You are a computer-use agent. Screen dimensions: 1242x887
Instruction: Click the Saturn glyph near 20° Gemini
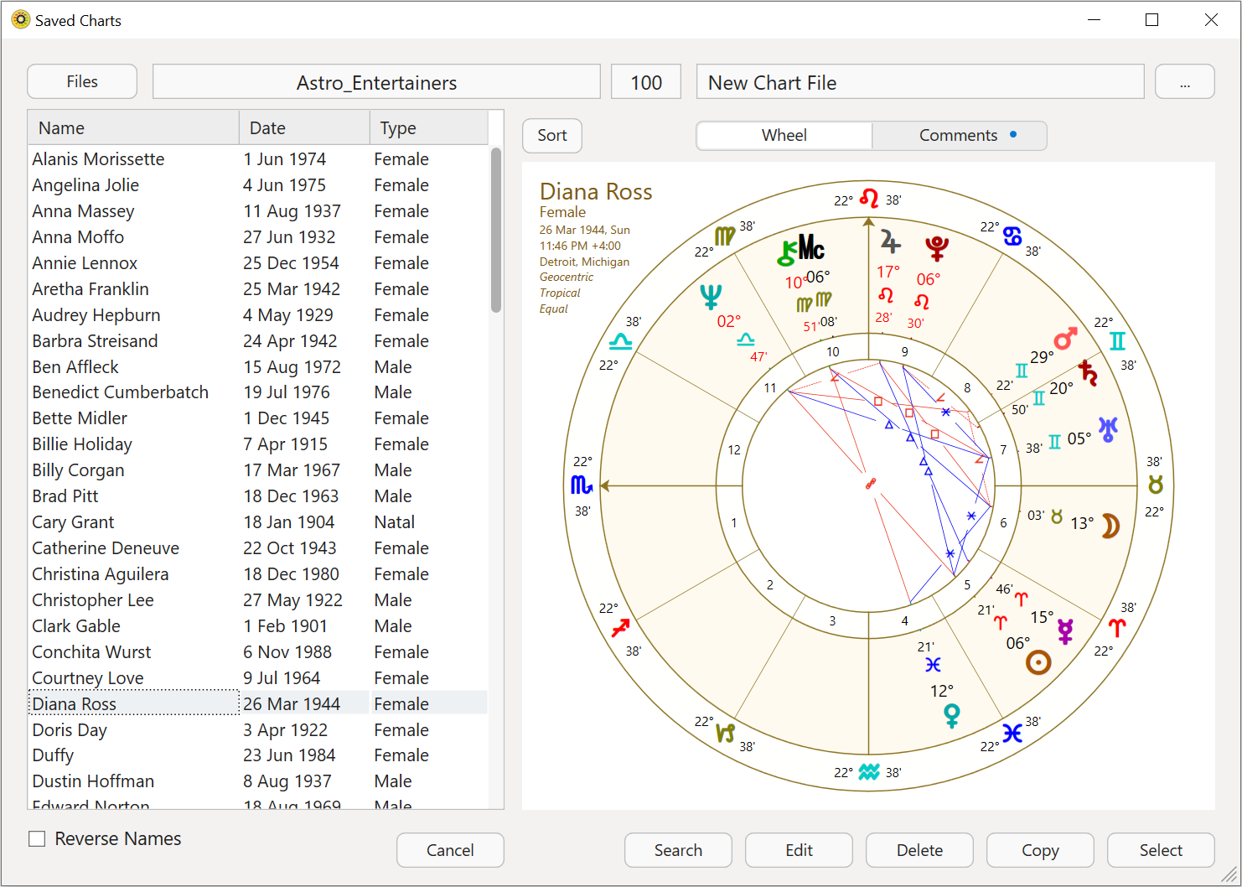[x=1088, y=371]
